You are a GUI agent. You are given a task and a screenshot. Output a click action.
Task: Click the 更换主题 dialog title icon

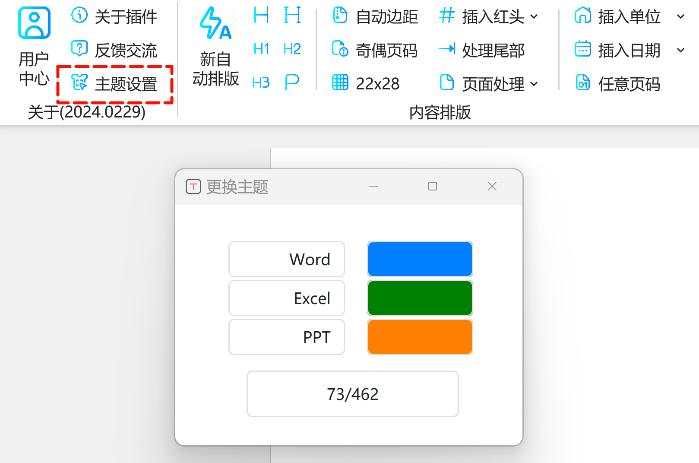(x=193, y=187)
